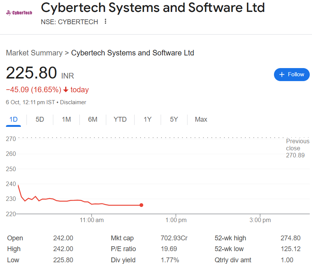Switch to the 5D chart tab
The width and height of the screenshot is (312, 266).
(x=40, y=119)
